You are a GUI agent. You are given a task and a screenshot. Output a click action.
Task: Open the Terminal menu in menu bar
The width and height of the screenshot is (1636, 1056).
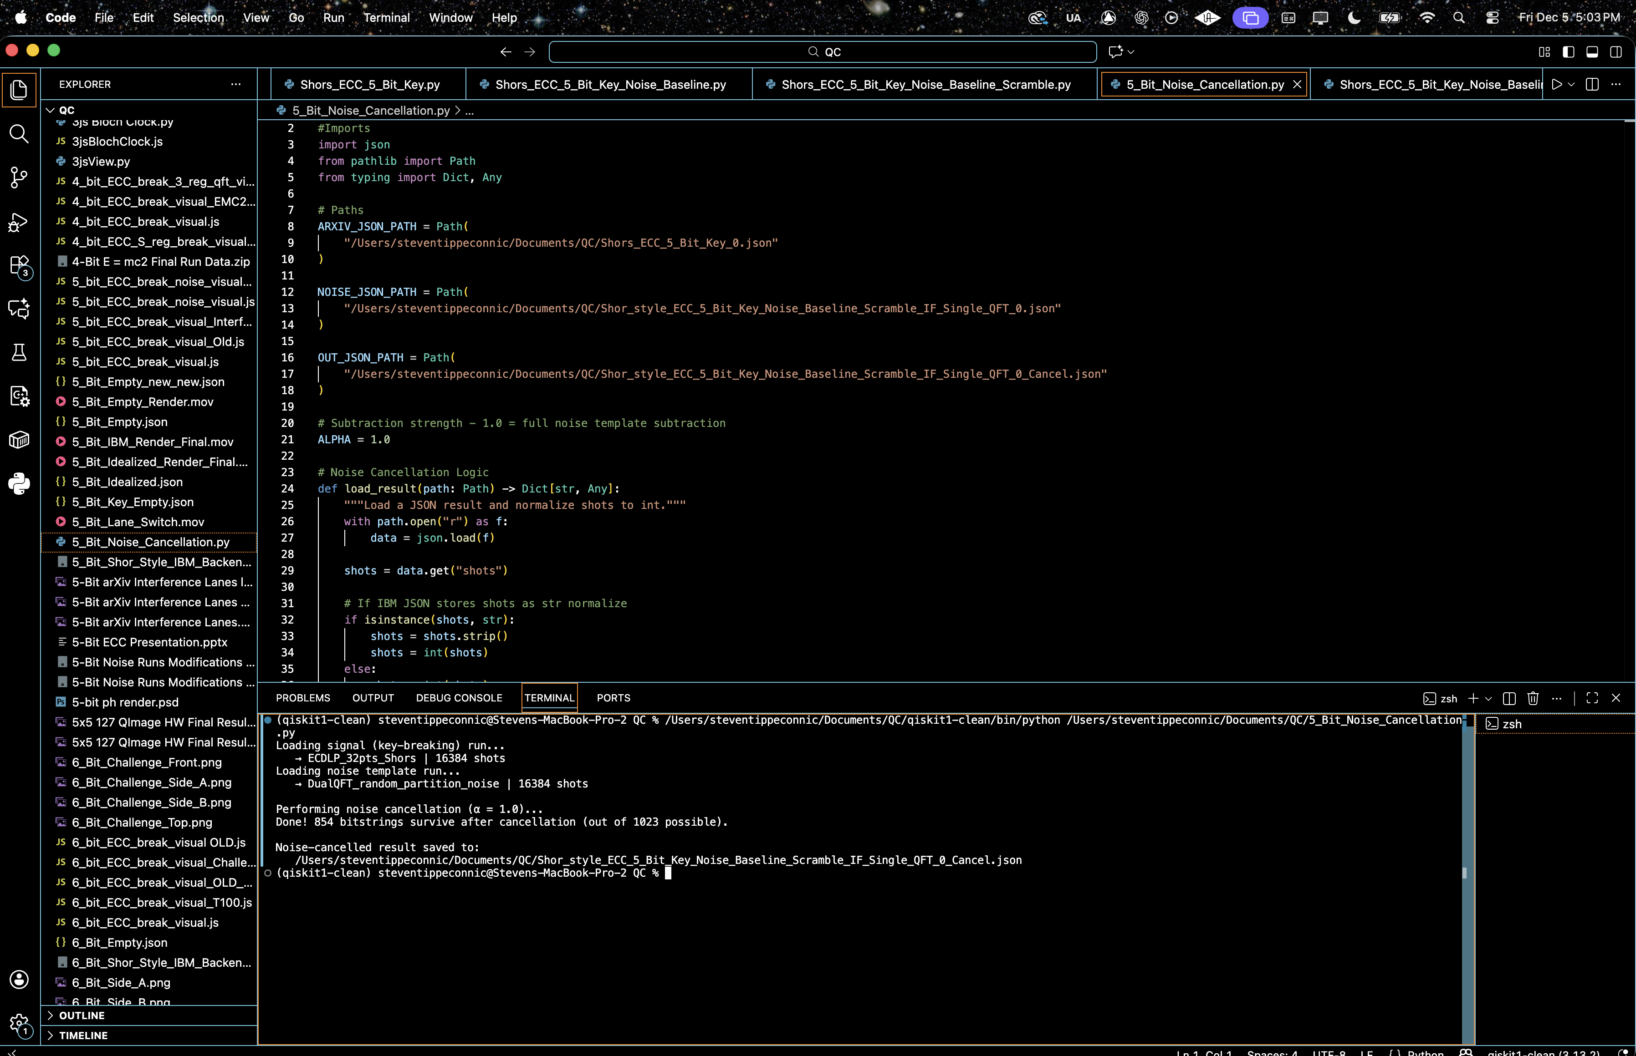click(386, 18)
